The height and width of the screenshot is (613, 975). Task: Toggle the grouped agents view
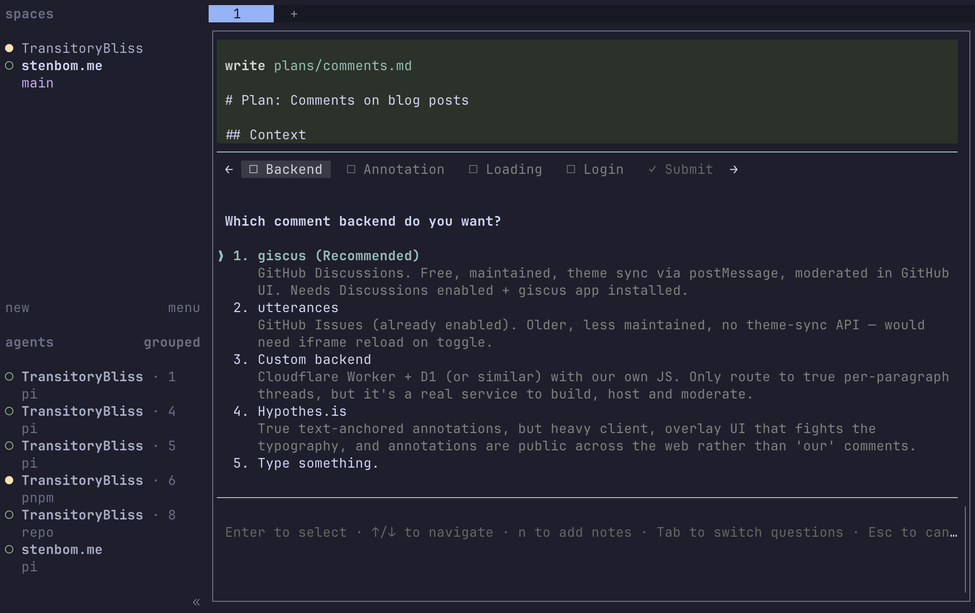(172, 343)
